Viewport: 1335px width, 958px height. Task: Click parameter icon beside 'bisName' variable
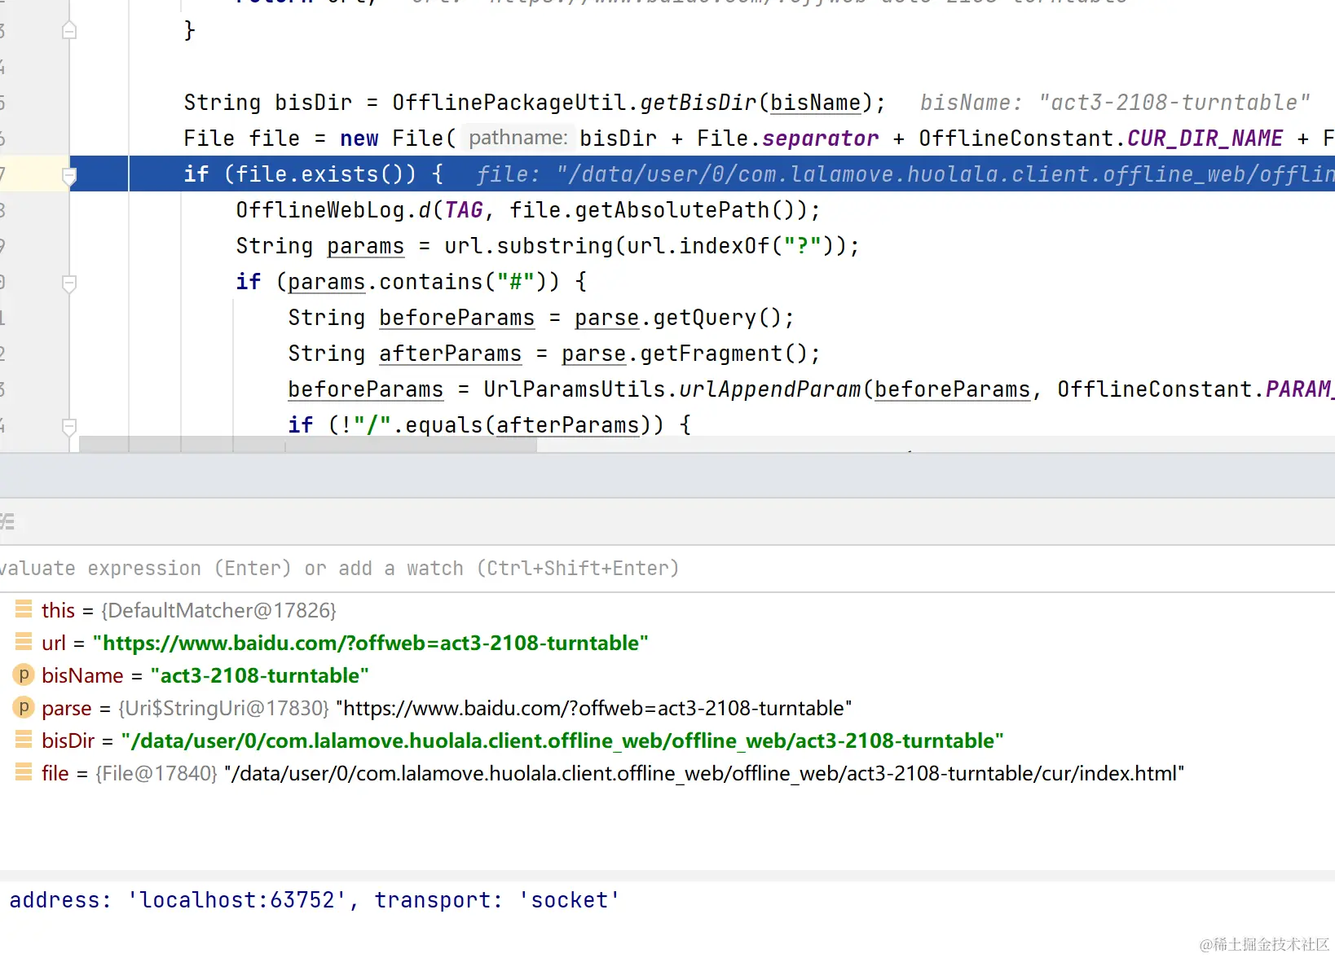24,675
